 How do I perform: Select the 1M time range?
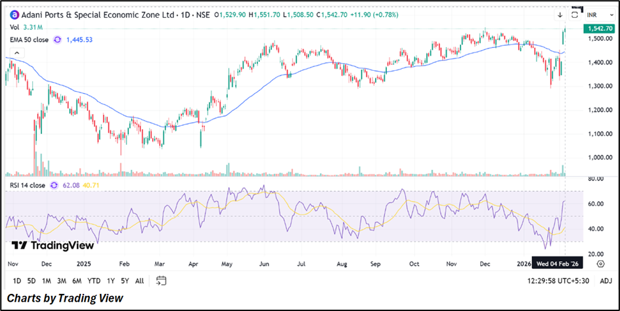[47, 281]
